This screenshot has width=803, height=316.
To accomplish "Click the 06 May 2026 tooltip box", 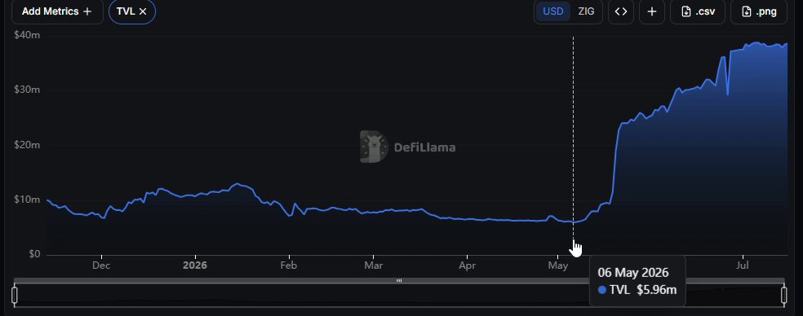I will [x=637, y=281].
